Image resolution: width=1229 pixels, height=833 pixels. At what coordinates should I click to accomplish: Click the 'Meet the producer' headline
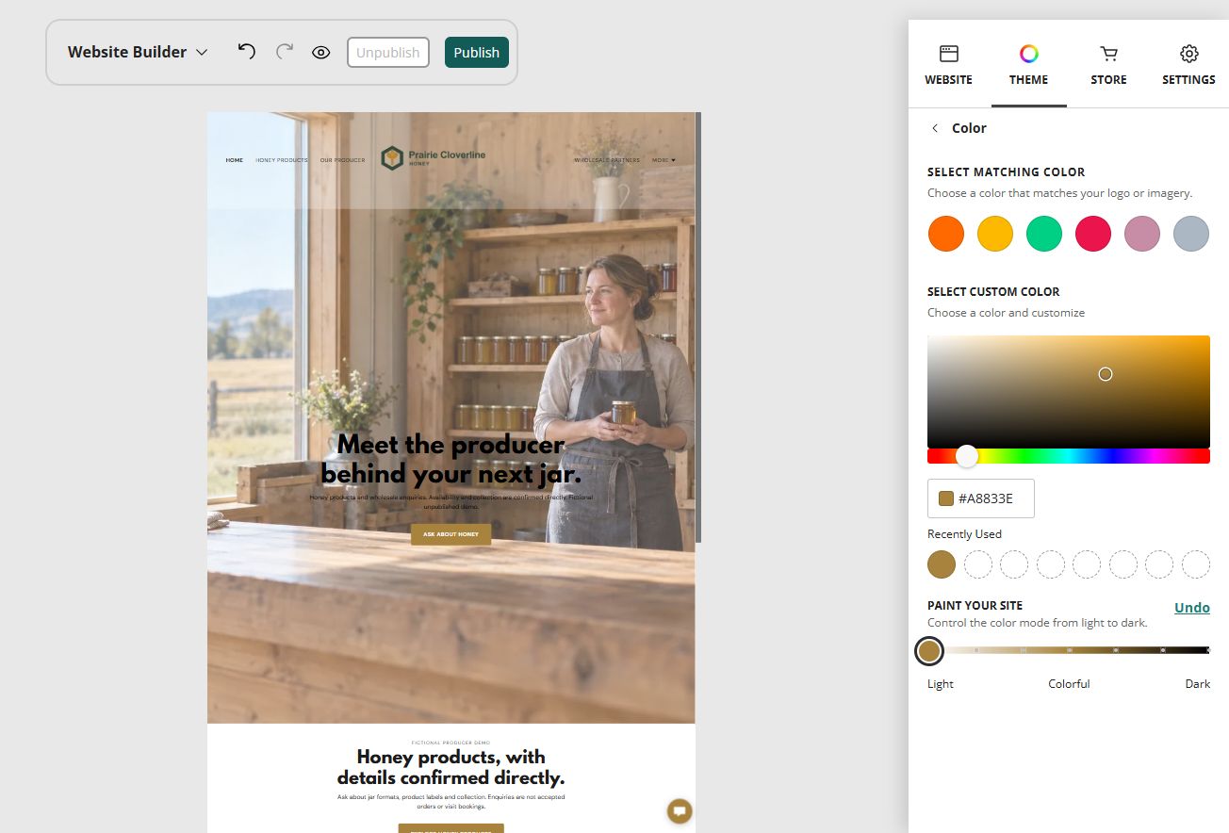coord(451,458)
